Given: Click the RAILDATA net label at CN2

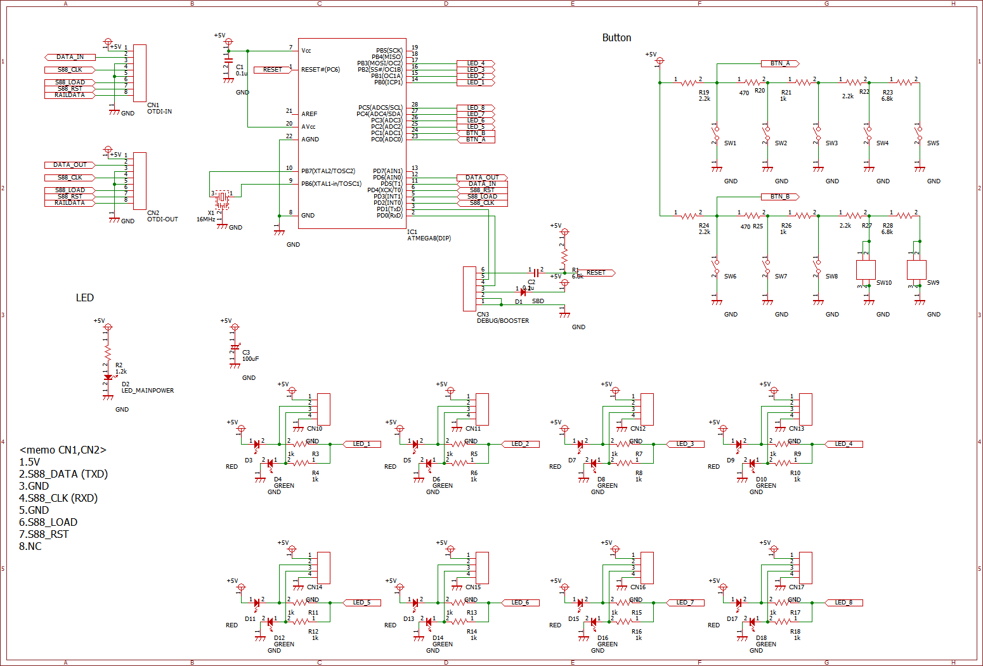Looking at the screenshot, I should pos(70,203).
